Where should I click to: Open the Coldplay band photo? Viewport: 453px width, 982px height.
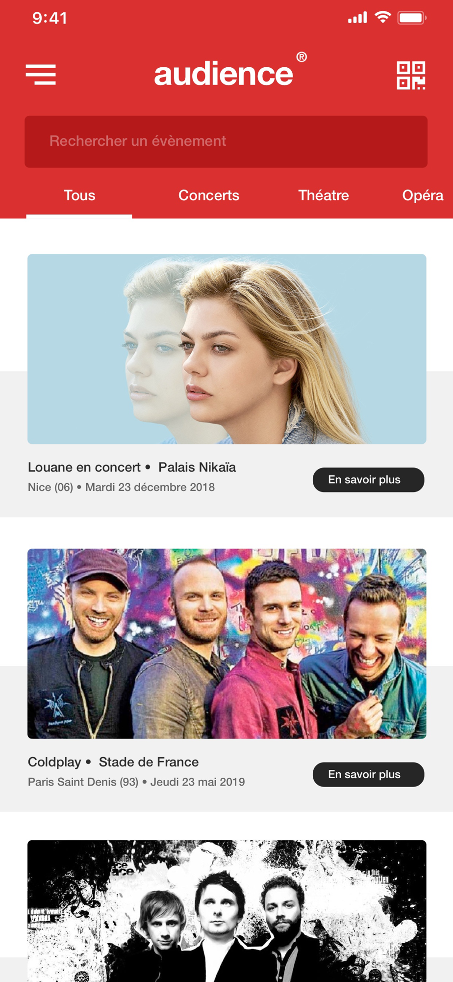coord(227,644)
